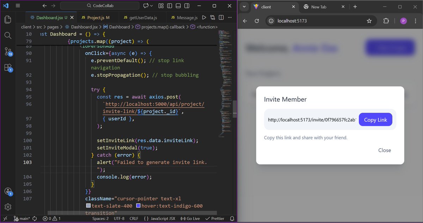Image resolution: width=423 pixels, height=223 pixels.
Task: Open the Chrome Extensions puzzle icon
Action: click(x=386, y=21)
